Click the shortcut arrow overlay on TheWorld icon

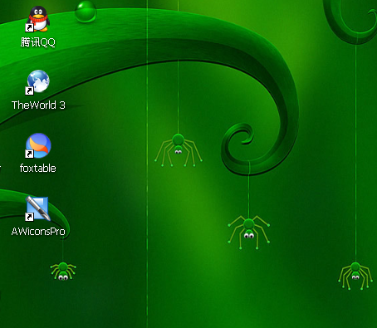[29, 91]
